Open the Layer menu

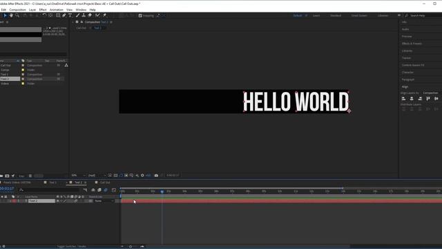32,10
